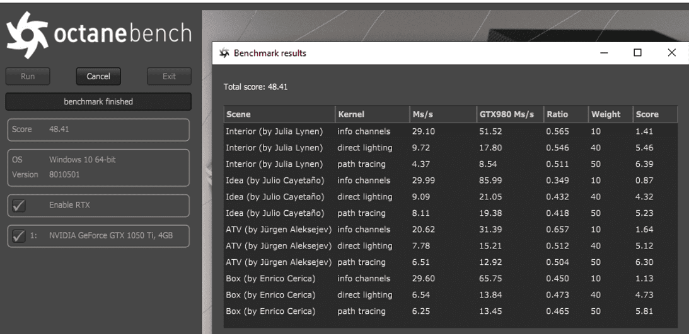
Task: Select the Box path tracing row
Action: (451, 311)
